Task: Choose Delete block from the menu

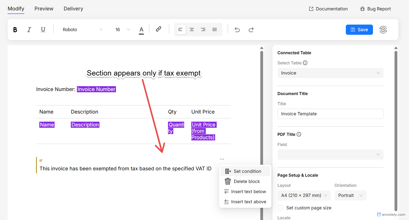Action: [245, 181]
